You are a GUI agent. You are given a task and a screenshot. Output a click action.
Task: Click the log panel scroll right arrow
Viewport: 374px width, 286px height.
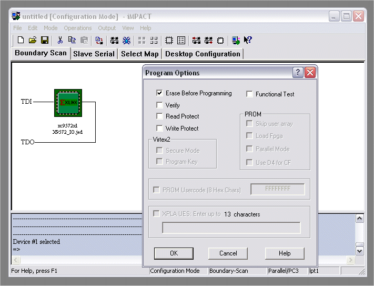(x=350, y=260)
